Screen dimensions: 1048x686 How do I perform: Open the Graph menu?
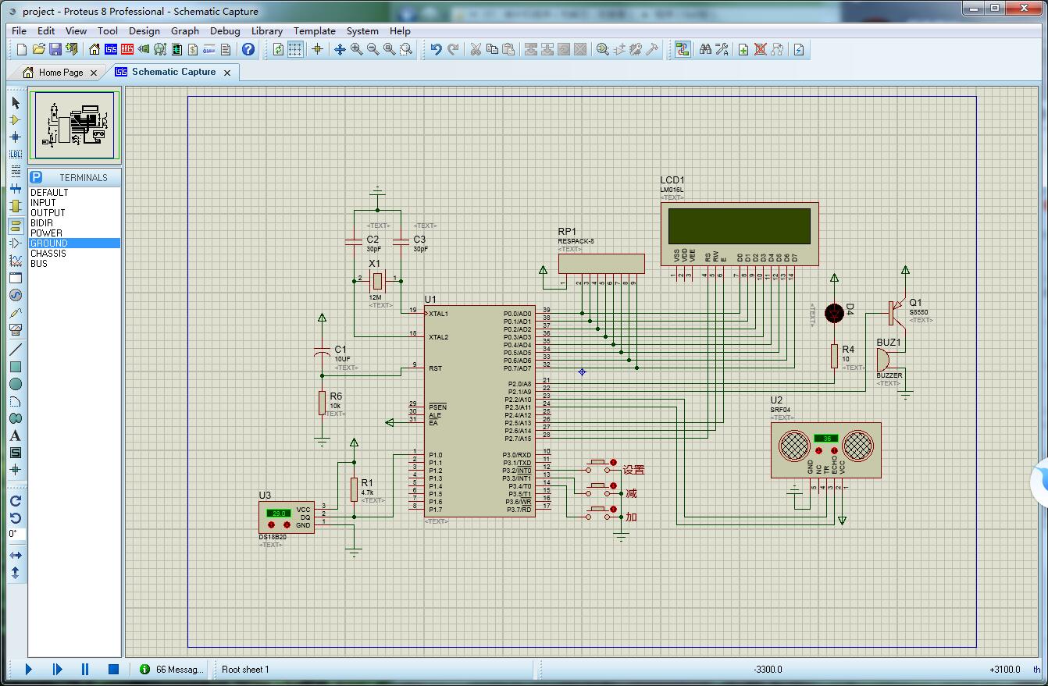185,31
